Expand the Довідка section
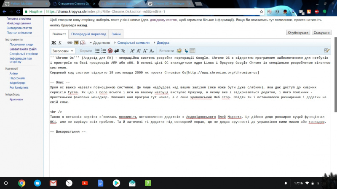Screen dimensions: 337x189 point(161,43)
